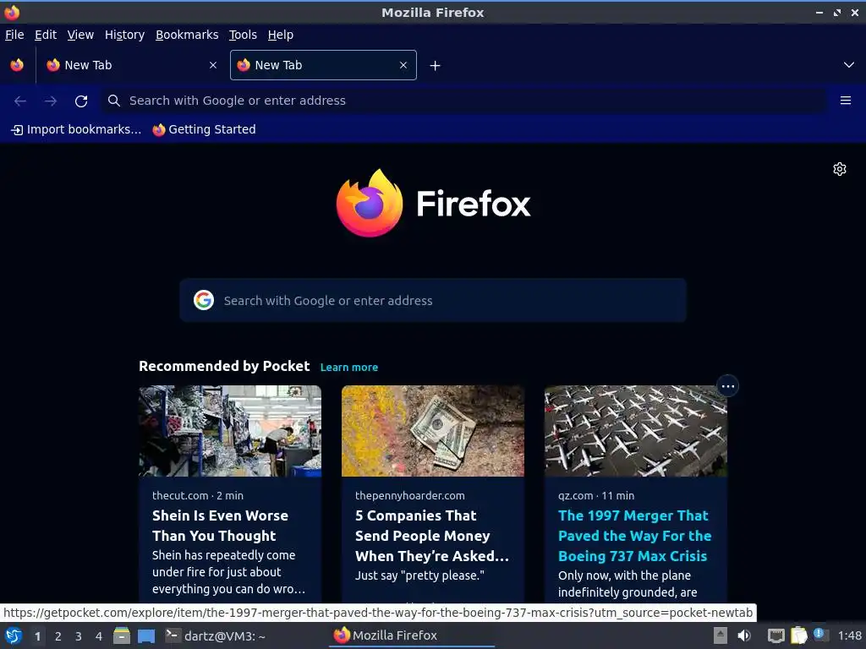Open the volume speaker tray icon

[744, 635]
